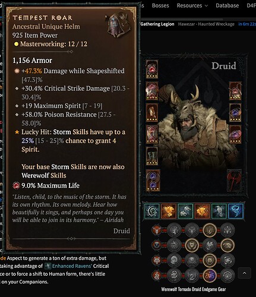256x297 pixels.
Task: Toggle the highlighted purple Snake spirit boon
Action: point(210,275)
